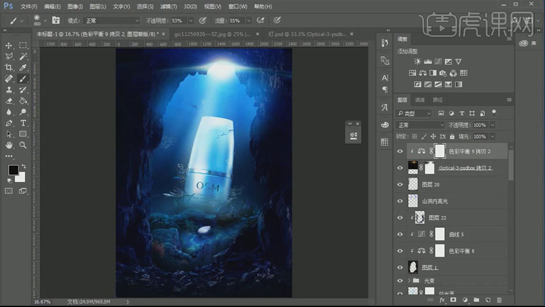Open the brush mode 正常 dropdown

click(111, 20)
